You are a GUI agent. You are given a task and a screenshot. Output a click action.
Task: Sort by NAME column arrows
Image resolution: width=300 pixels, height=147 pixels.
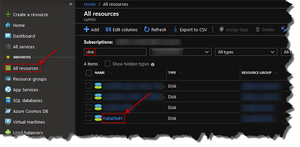[x=109, y=73]
